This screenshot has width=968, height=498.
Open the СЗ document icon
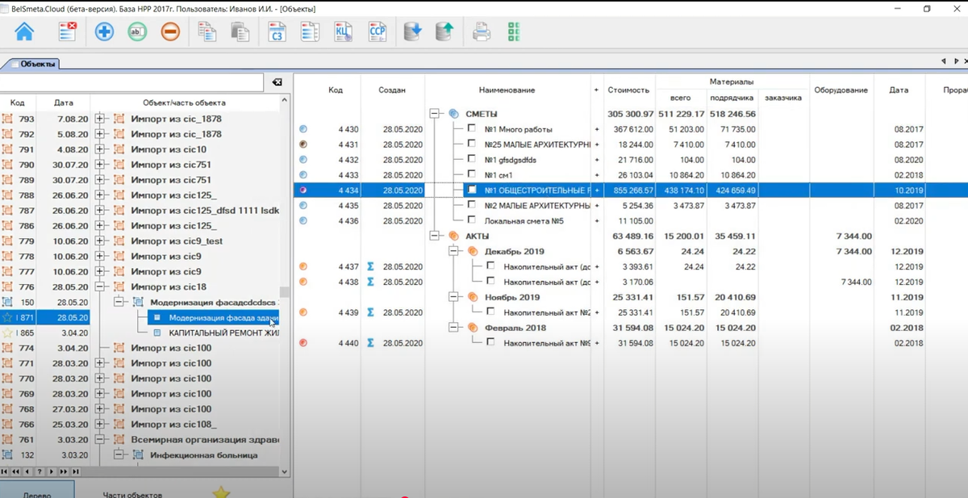[x=277, y=32]
